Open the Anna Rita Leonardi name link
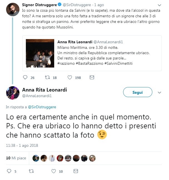The height and width of the screenshot is (180, 169). tap(44, 90)
